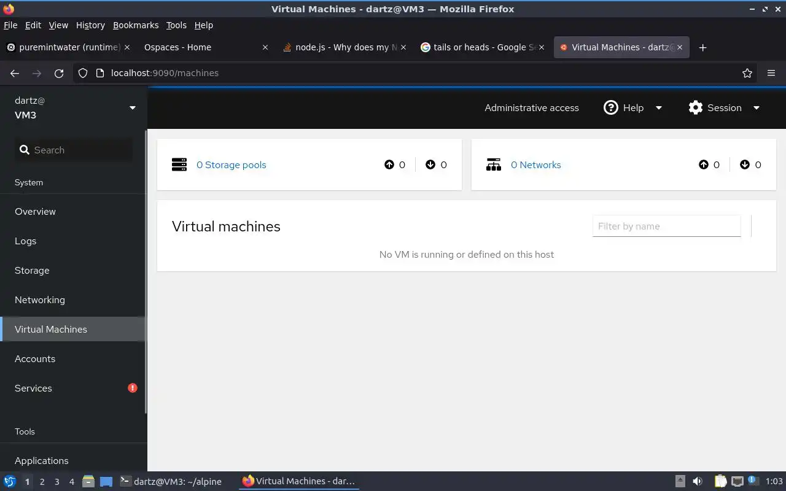Open the Firefox hamburger menu
Viewport: 786px width, 491px height.
pos(771,73)
